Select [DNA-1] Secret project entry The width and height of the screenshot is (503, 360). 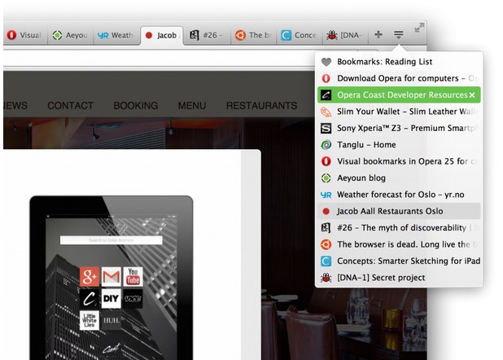point(399,278)
